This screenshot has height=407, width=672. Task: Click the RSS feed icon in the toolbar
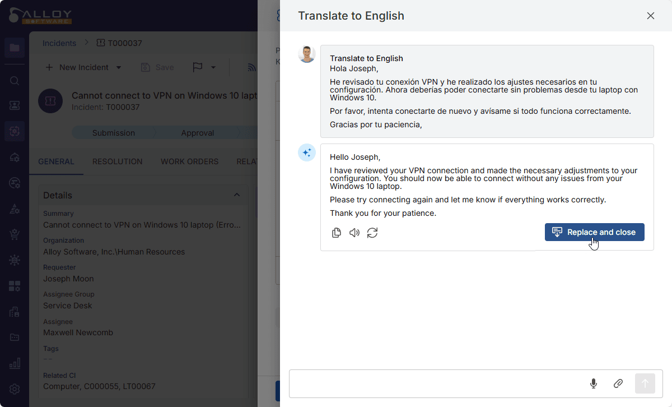(x=252, y=67)
